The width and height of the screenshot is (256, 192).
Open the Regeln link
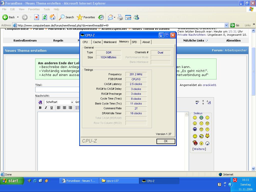coord(58,40)
